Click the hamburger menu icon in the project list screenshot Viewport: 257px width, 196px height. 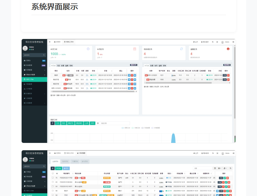pos(50,153)
